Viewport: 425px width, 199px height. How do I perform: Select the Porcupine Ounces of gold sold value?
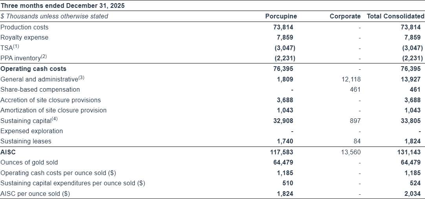(x=283, y=162)
